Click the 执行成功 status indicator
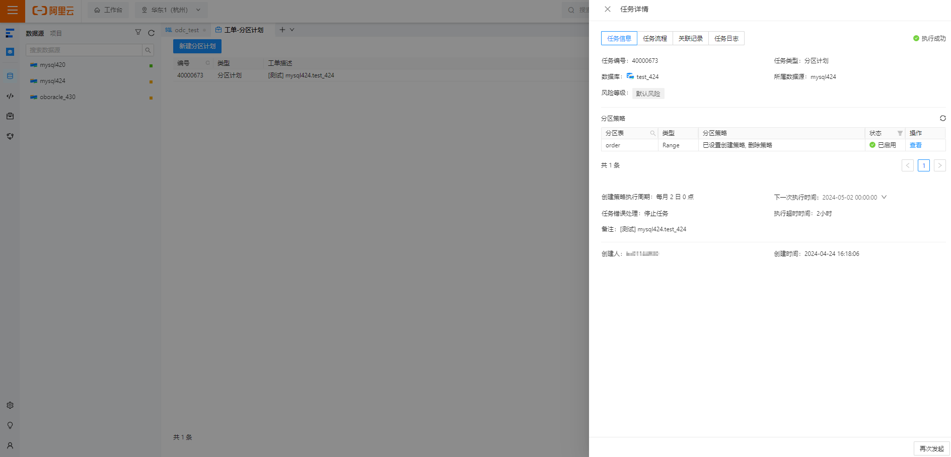 point(929,38)
